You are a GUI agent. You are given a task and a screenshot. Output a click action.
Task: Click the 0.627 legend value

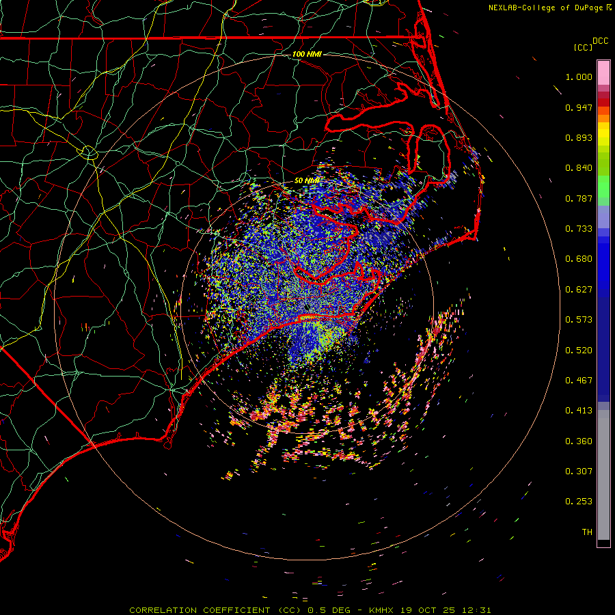(579, 290)
